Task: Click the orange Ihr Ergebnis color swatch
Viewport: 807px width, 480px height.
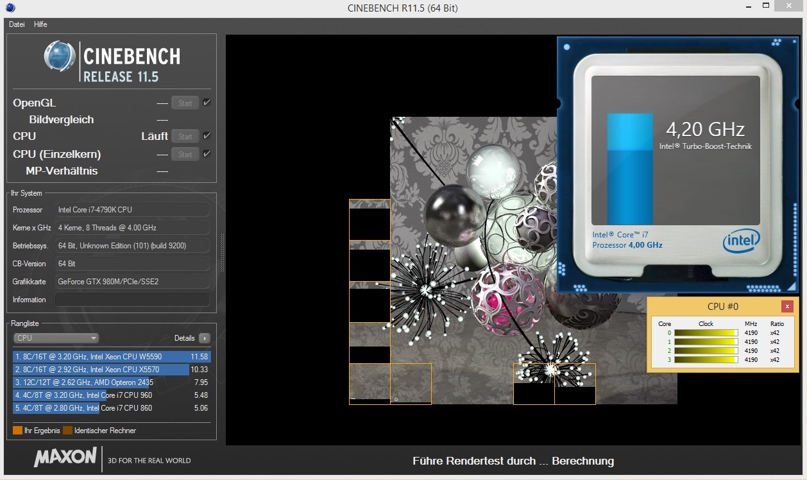Action: click(x=17, y=431)
